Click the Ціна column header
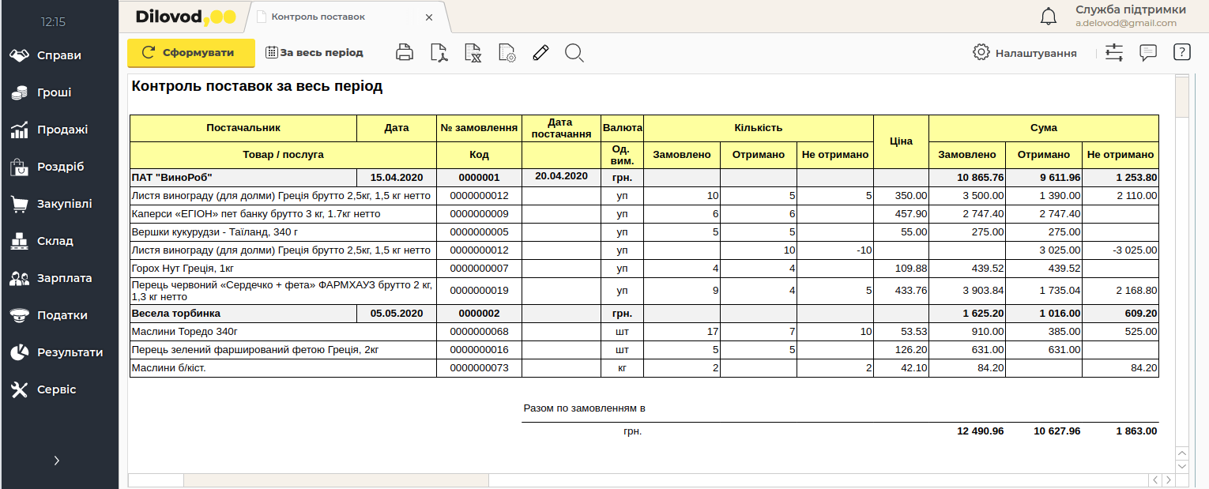The height and width of the screenshot is (489, 1209). tap(901, 141)
